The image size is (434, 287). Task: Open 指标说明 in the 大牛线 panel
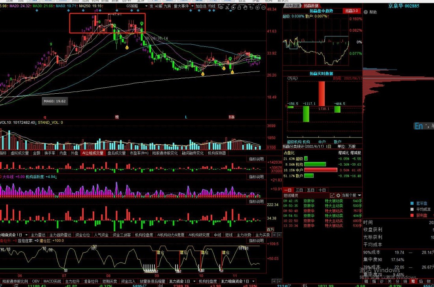(x=256, y=177)
